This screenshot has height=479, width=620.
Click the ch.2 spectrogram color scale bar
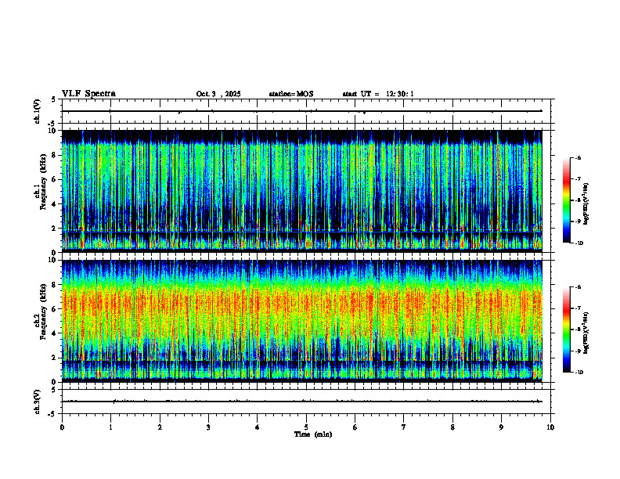(566, 330)
